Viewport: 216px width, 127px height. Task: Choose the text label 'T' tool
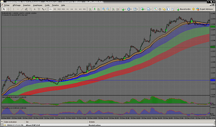tap(39, 9)
